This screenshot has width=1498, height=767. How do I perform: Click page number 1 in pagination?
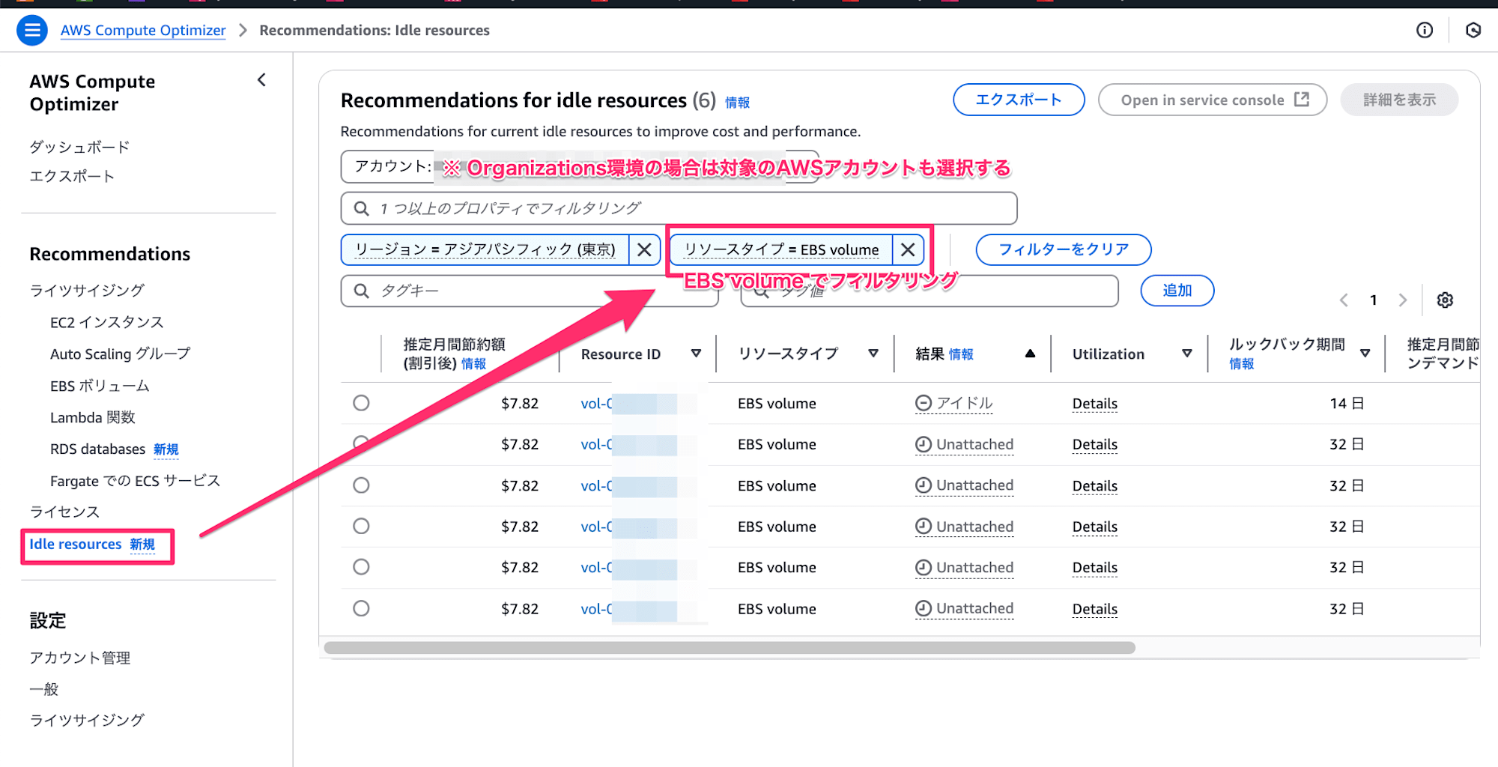click(x=1374, y=300)
